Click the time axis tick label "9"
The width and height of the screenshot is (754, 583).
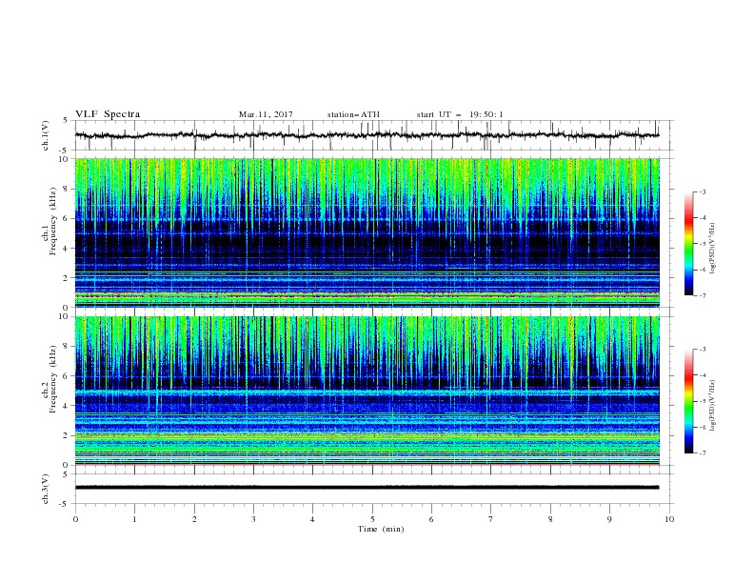pyautogui.click(x=609, y=519)
